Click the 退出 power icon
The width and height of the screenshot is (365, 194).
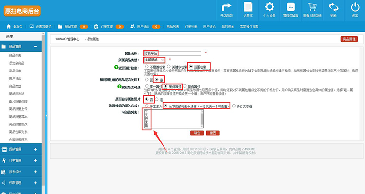355,7
